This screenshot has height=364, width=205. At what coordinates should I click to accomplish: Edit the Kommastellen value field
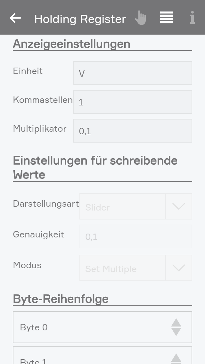pyautogui.click(x=133, y=102)
